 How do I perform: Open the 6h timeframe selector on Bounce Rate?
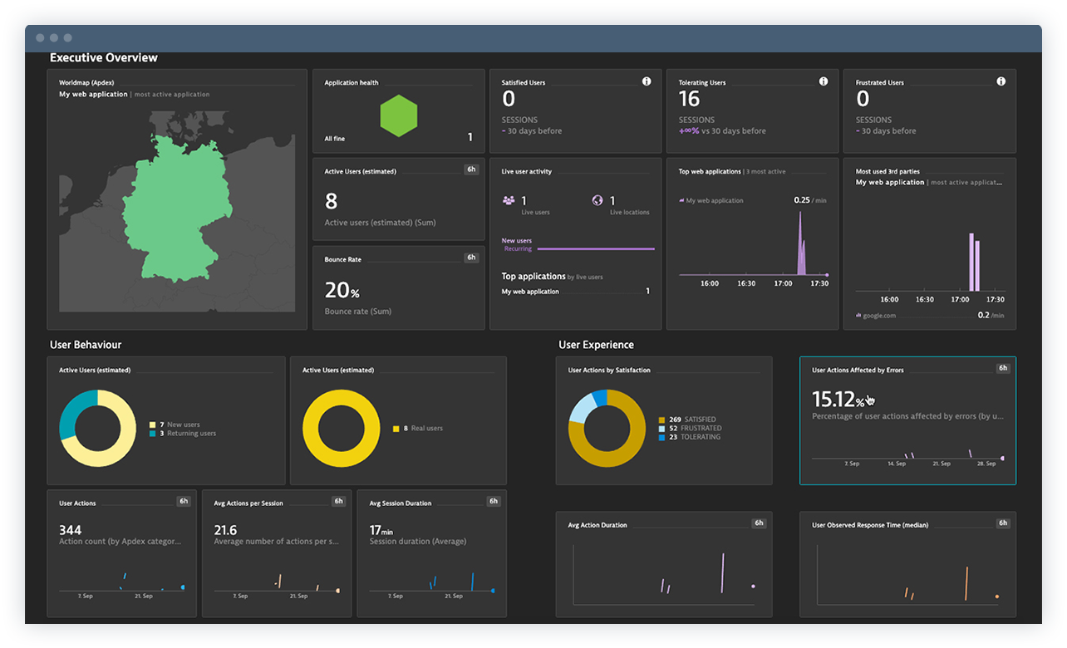pyautogui.click(x=471, y=258)
